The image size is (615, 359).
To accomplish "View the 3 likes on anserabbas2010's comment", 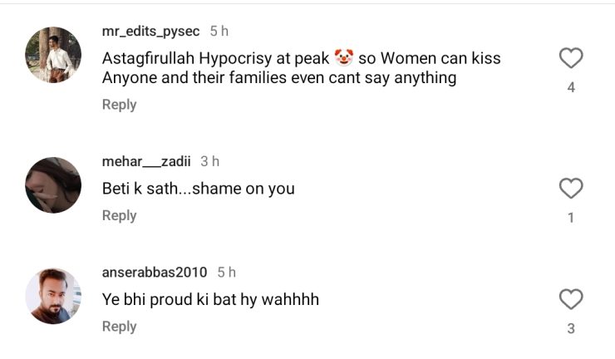I will point(571,328).
